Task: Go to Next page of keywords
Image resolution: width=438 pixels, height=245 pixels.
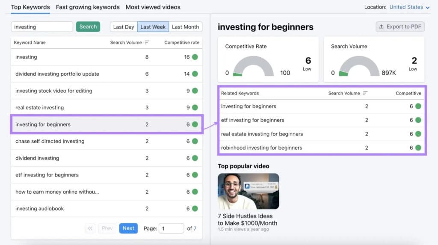Action: pos(128,228)
